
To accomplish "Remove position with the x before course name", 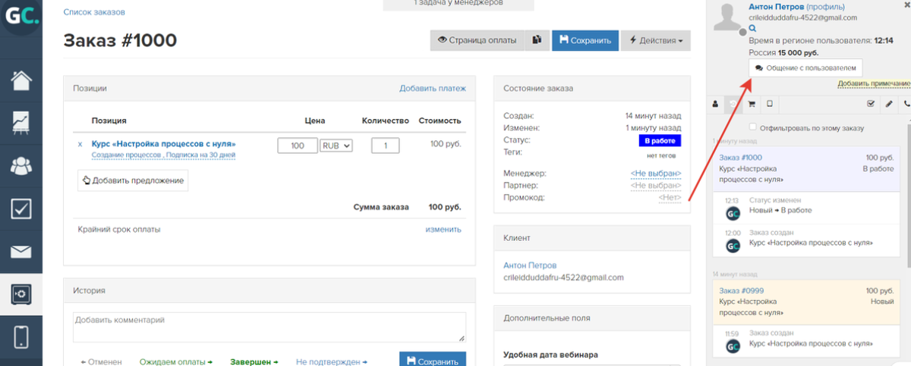I will pyautogui.click(x=80, y=144).
